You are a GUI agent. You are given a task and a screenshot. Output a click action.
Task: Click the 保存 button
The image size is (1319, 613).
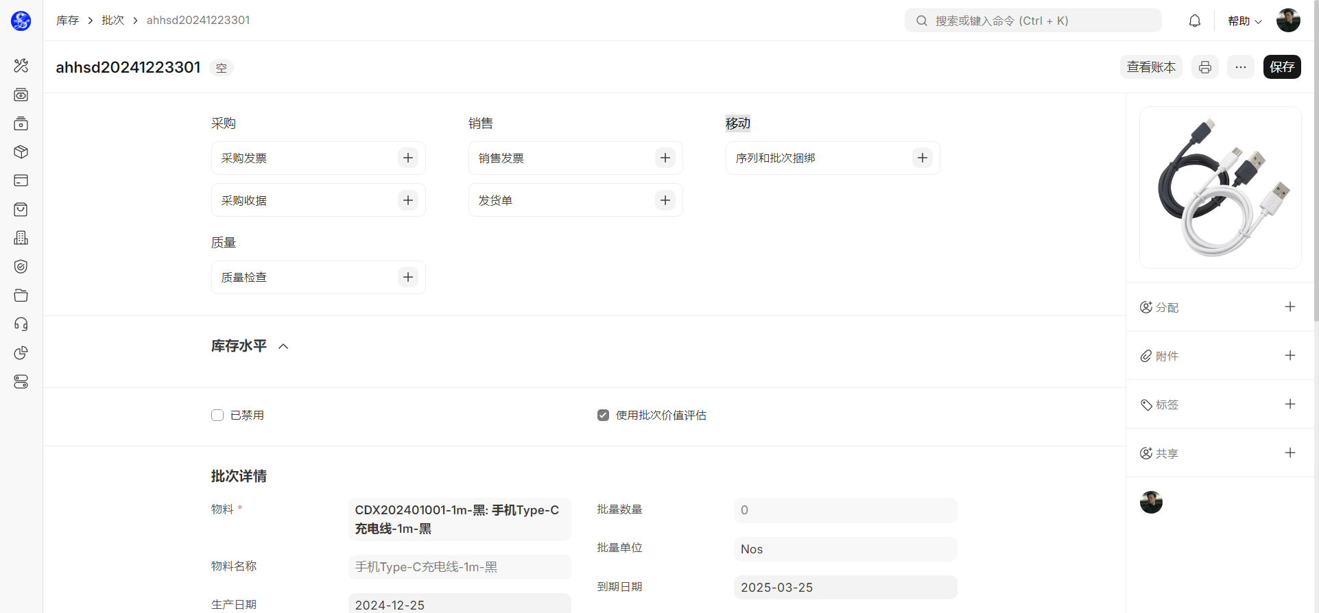(1282, 67)
